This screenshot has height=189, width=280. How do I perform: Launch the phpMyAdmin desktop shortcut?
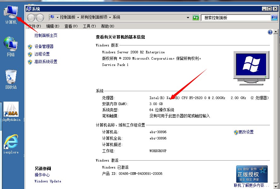pos(11,112)
